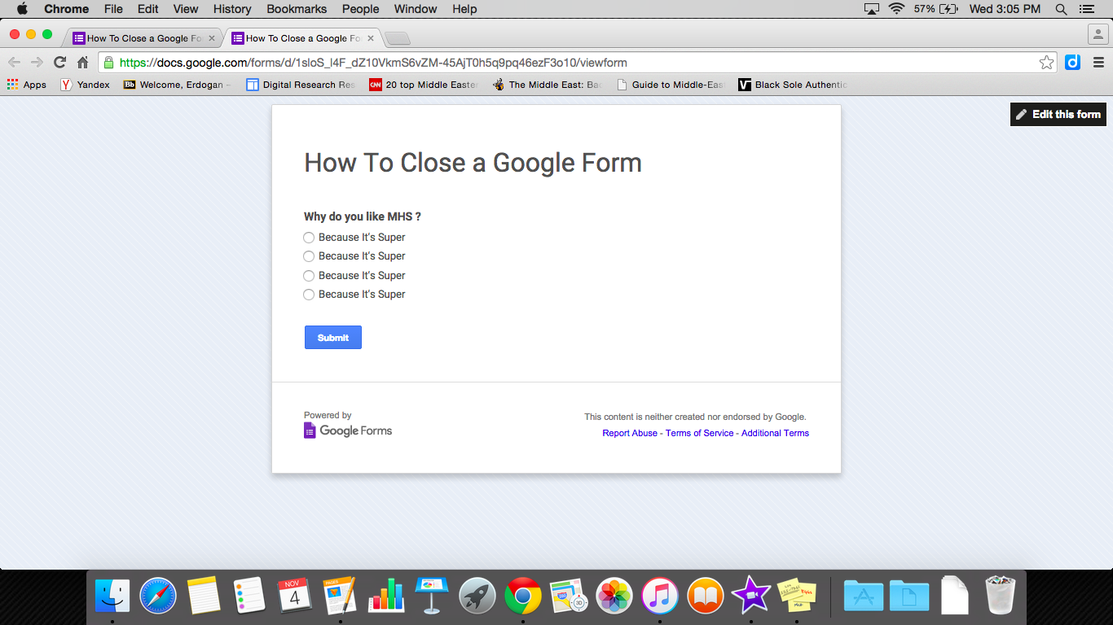Click the Yandex bookmark on the bookmarks bar
1113x625 pixels.
point(85,84)
